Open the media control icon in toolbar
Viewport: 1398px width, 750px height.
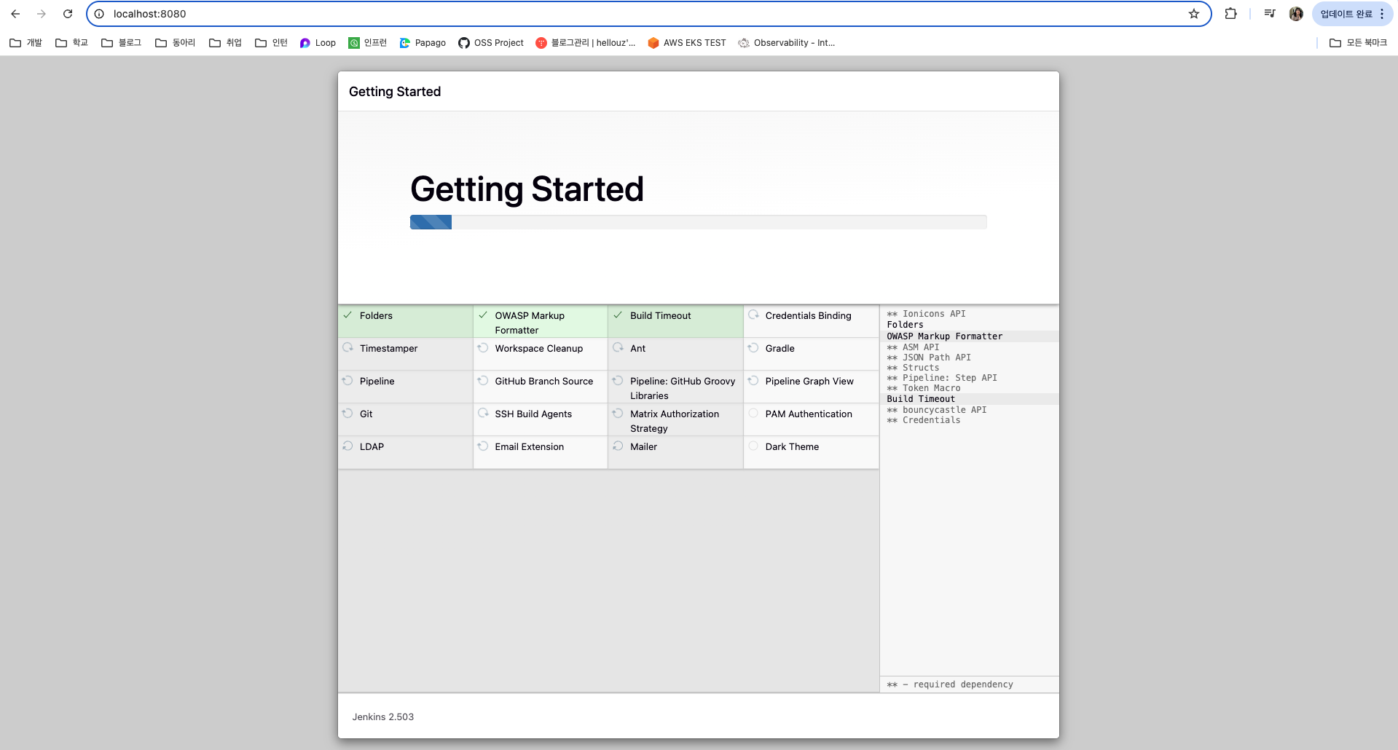click(1270, 14)
